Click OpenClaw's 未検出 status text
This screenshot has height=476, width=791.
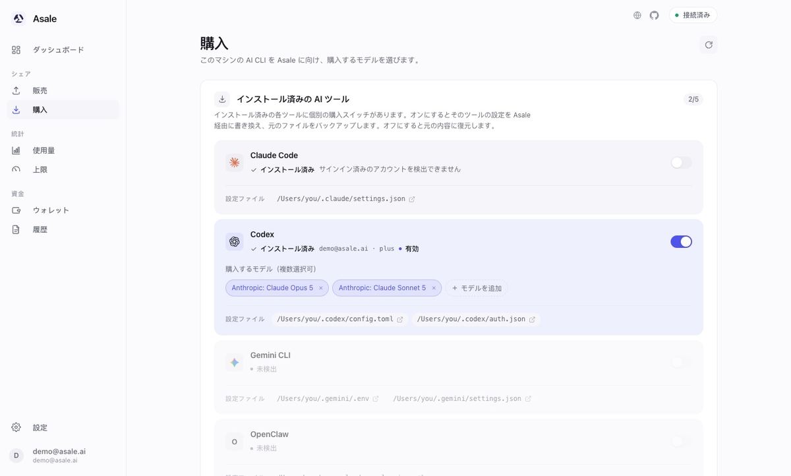point(266,448)
